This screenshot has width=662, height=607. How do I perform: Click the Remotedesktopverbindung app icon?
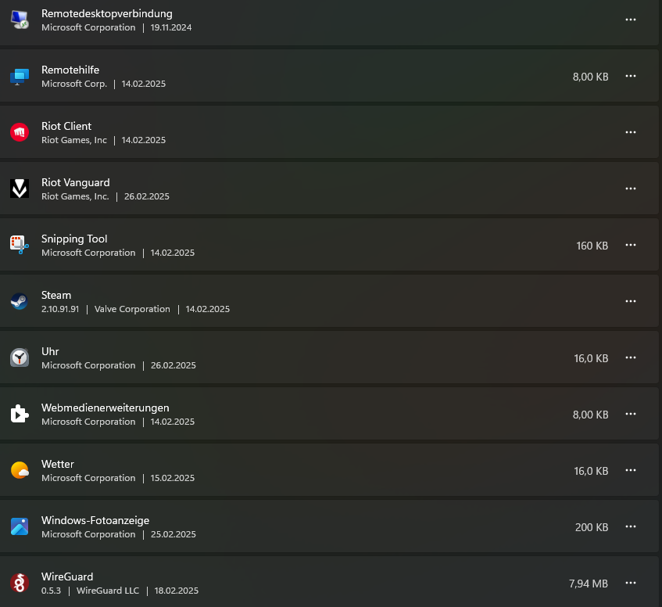coord(20,20)
